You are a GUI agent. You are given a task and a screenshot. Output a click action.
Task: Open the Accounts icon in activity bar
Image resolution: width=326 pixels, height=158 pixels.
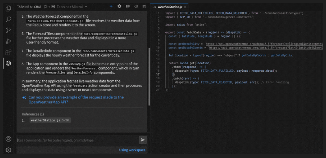tap(8, 139)
